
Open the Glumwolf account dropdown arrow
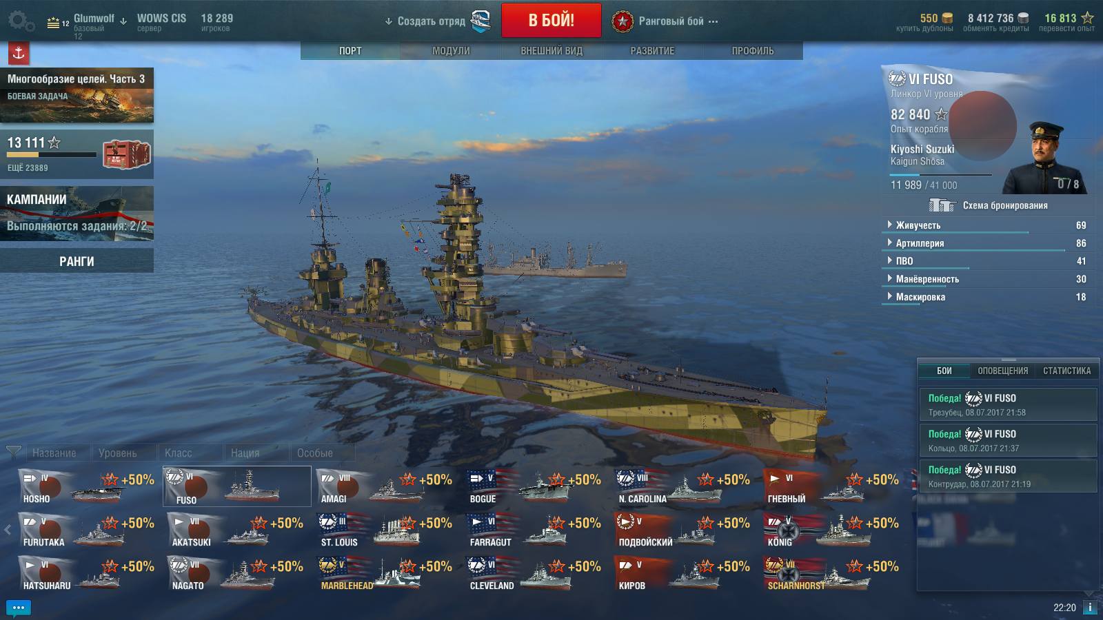pyautogui.click(x=123, y=21)
